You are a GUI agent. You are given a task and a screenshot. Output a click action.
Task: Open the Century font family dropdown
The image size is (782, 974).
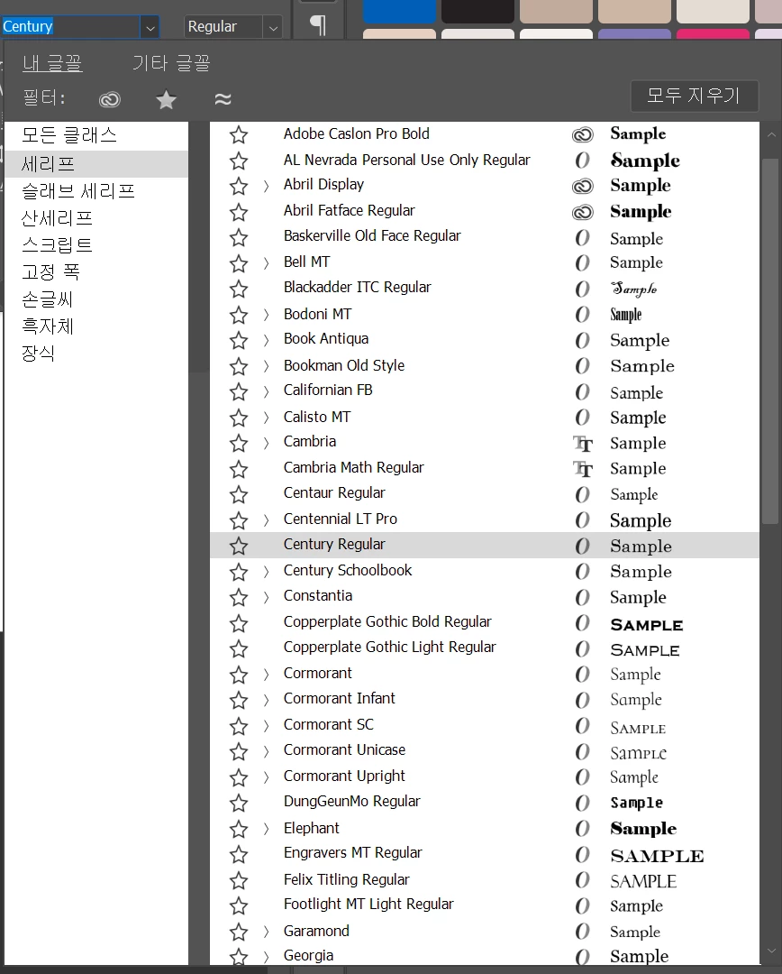(x=150, y=27)
